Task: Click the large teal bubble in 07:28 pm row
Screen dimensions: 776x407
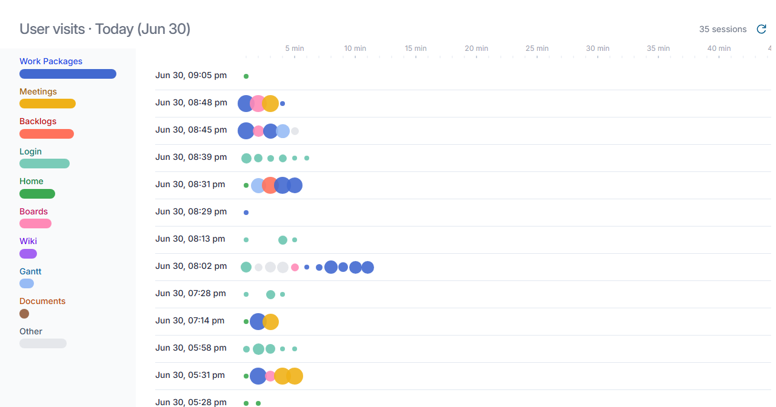Action: pos(270,294)
